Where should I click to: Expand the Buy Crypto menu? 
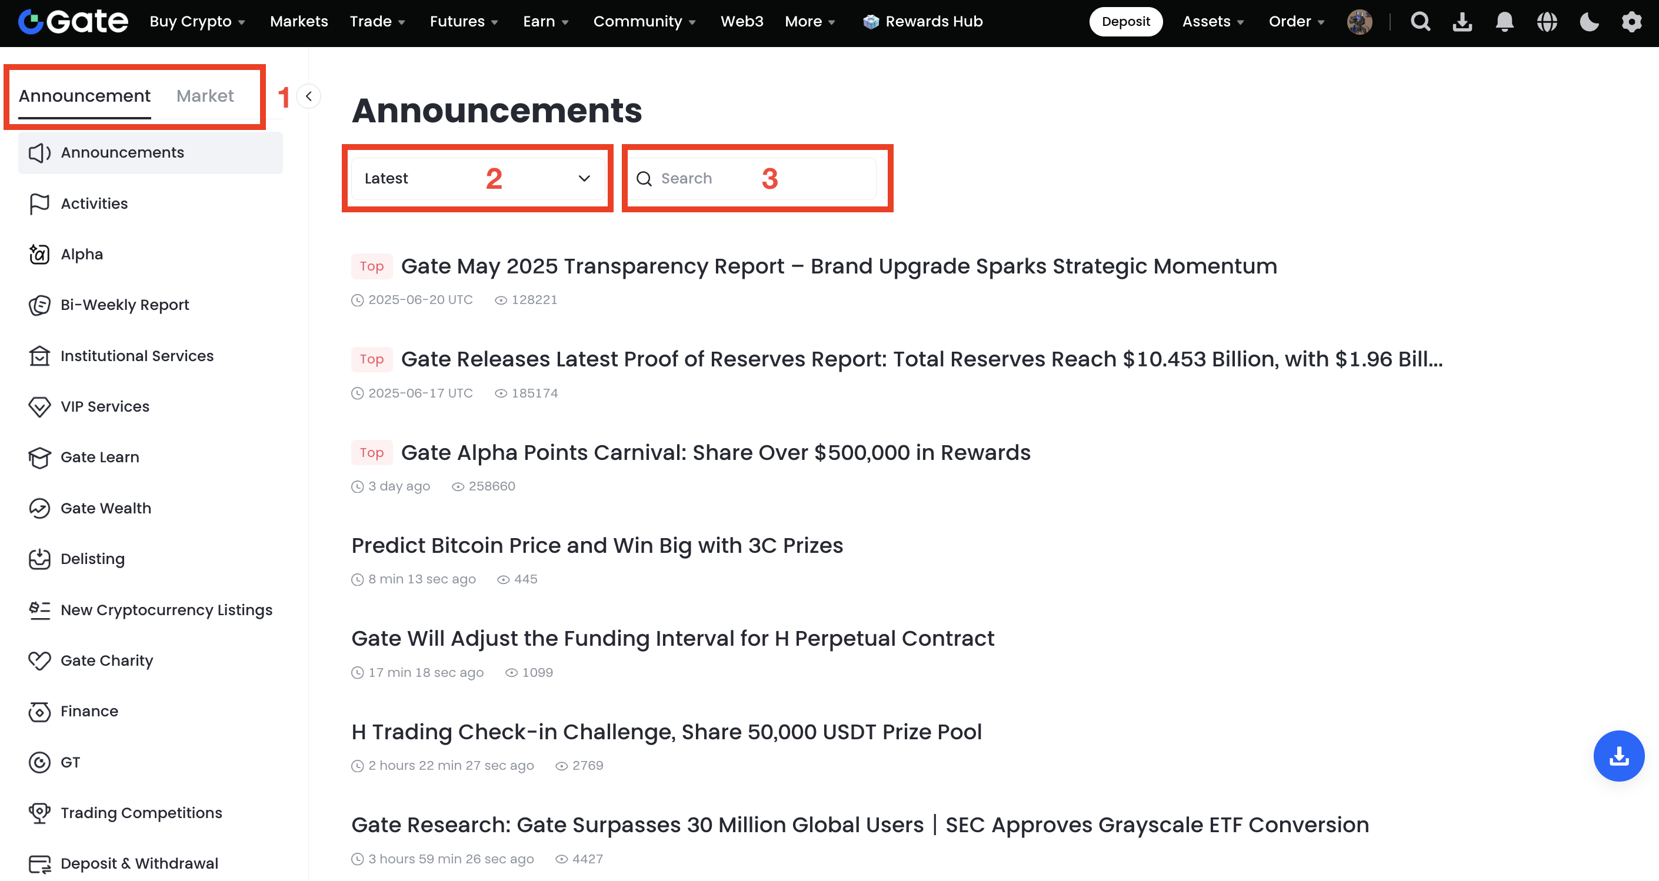[x=197, y=21]
